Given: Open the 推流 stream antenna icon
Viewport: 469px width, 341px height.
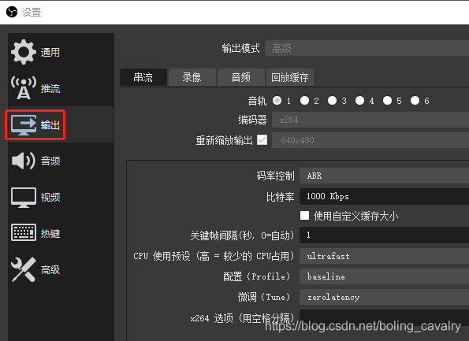Looking at the screenshot, I should (x=24, y=88).
